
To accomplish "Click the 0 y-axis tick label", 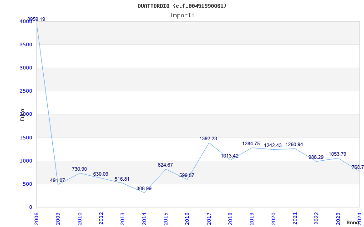I will (30, 207).
